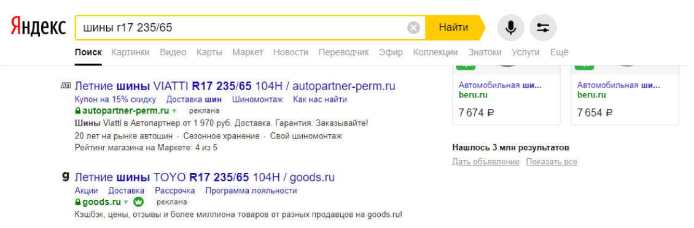Open the Летние шины TOYO result title
Viewport: 694px width, 228px height.
point(205,178)
